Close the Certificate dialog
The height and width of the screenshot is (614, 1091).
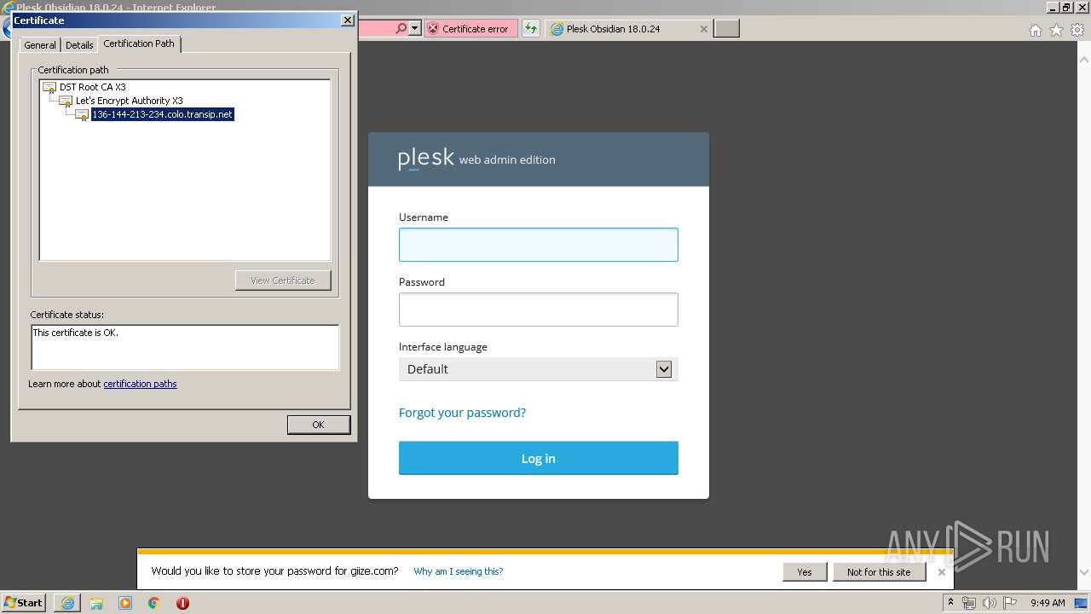pyautogui.click(x=347, y=20)
